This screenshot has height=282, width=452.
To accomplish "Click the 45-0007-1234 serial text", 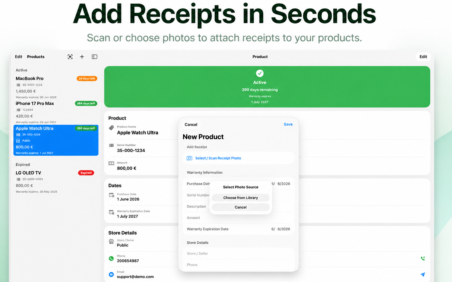I will point(32,85).
